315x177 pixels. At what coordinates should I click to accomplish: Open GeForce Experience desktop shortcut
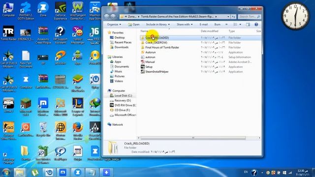coord(60,11)
